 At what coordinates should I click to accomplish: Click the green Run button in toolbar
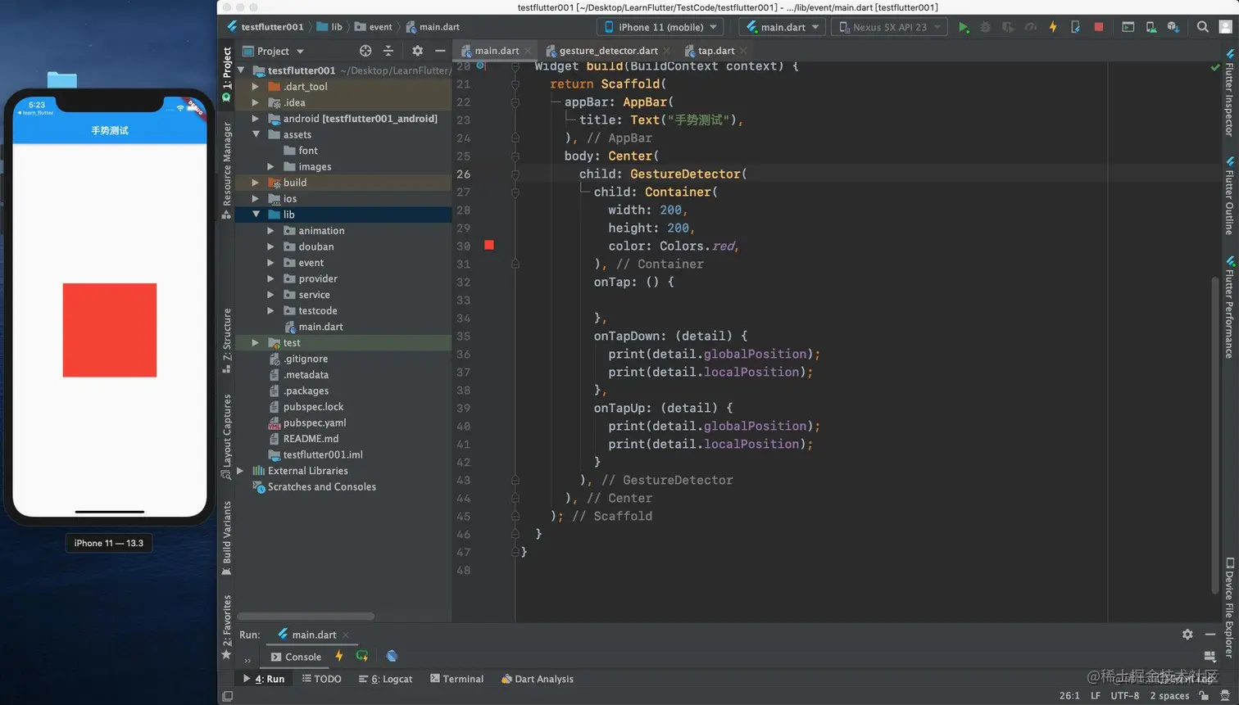point(964,27)
